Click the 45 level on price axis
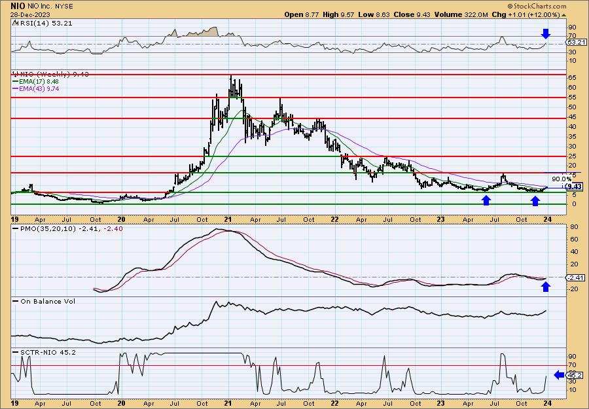Image resolution: width=589 pixels, height=409 pixels. coord(572,116)
